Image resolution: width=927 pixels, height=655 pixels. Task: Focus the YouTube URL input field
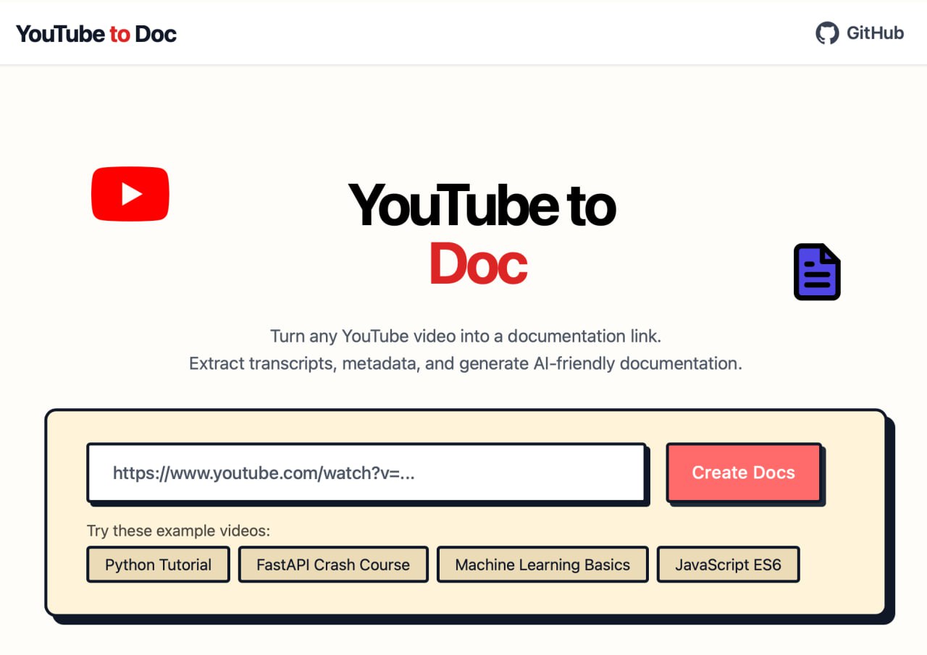click(x=366, y=473)
